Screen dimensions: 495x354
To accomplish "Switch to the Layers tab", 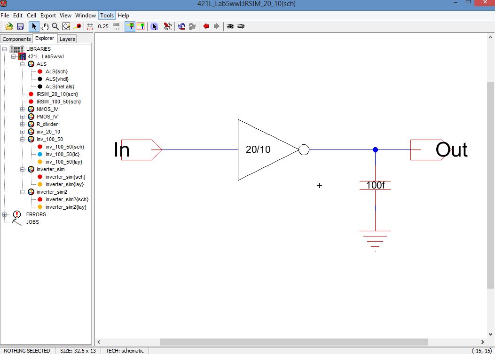I will tap(67, 39).
